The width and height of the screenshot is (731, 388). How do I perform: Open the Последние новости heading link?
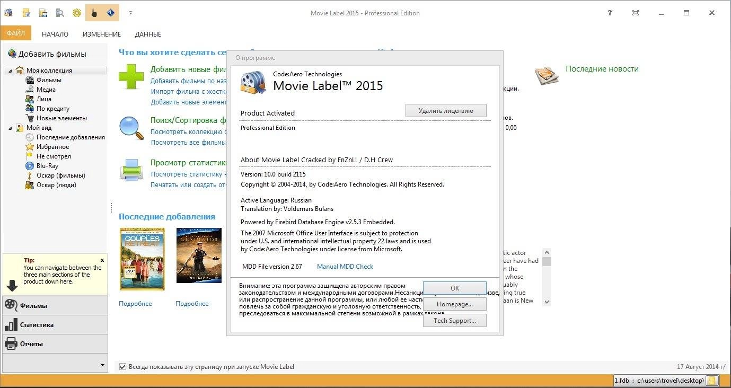pyautogui.click(x=602, y=69)
